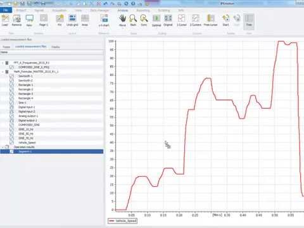Select the Rectangle 4 channel

[x=25, y=98]
